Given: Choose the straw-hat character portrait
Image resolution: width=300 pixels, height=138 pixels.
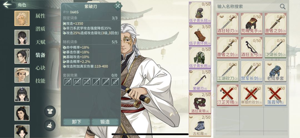Looking at the screenshot, I should tap(22, 75).
